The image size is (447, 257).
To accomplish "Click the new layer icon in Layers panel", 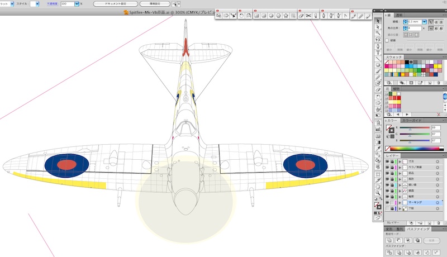I will pyautogui.click(x=430, y=223).
